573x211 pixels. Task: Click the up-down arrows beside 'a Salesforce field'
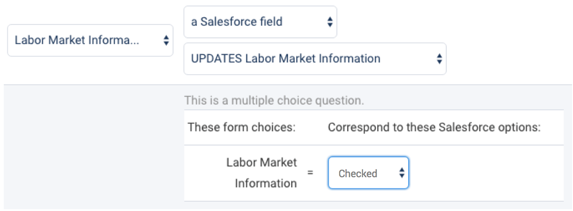[330, 22]
